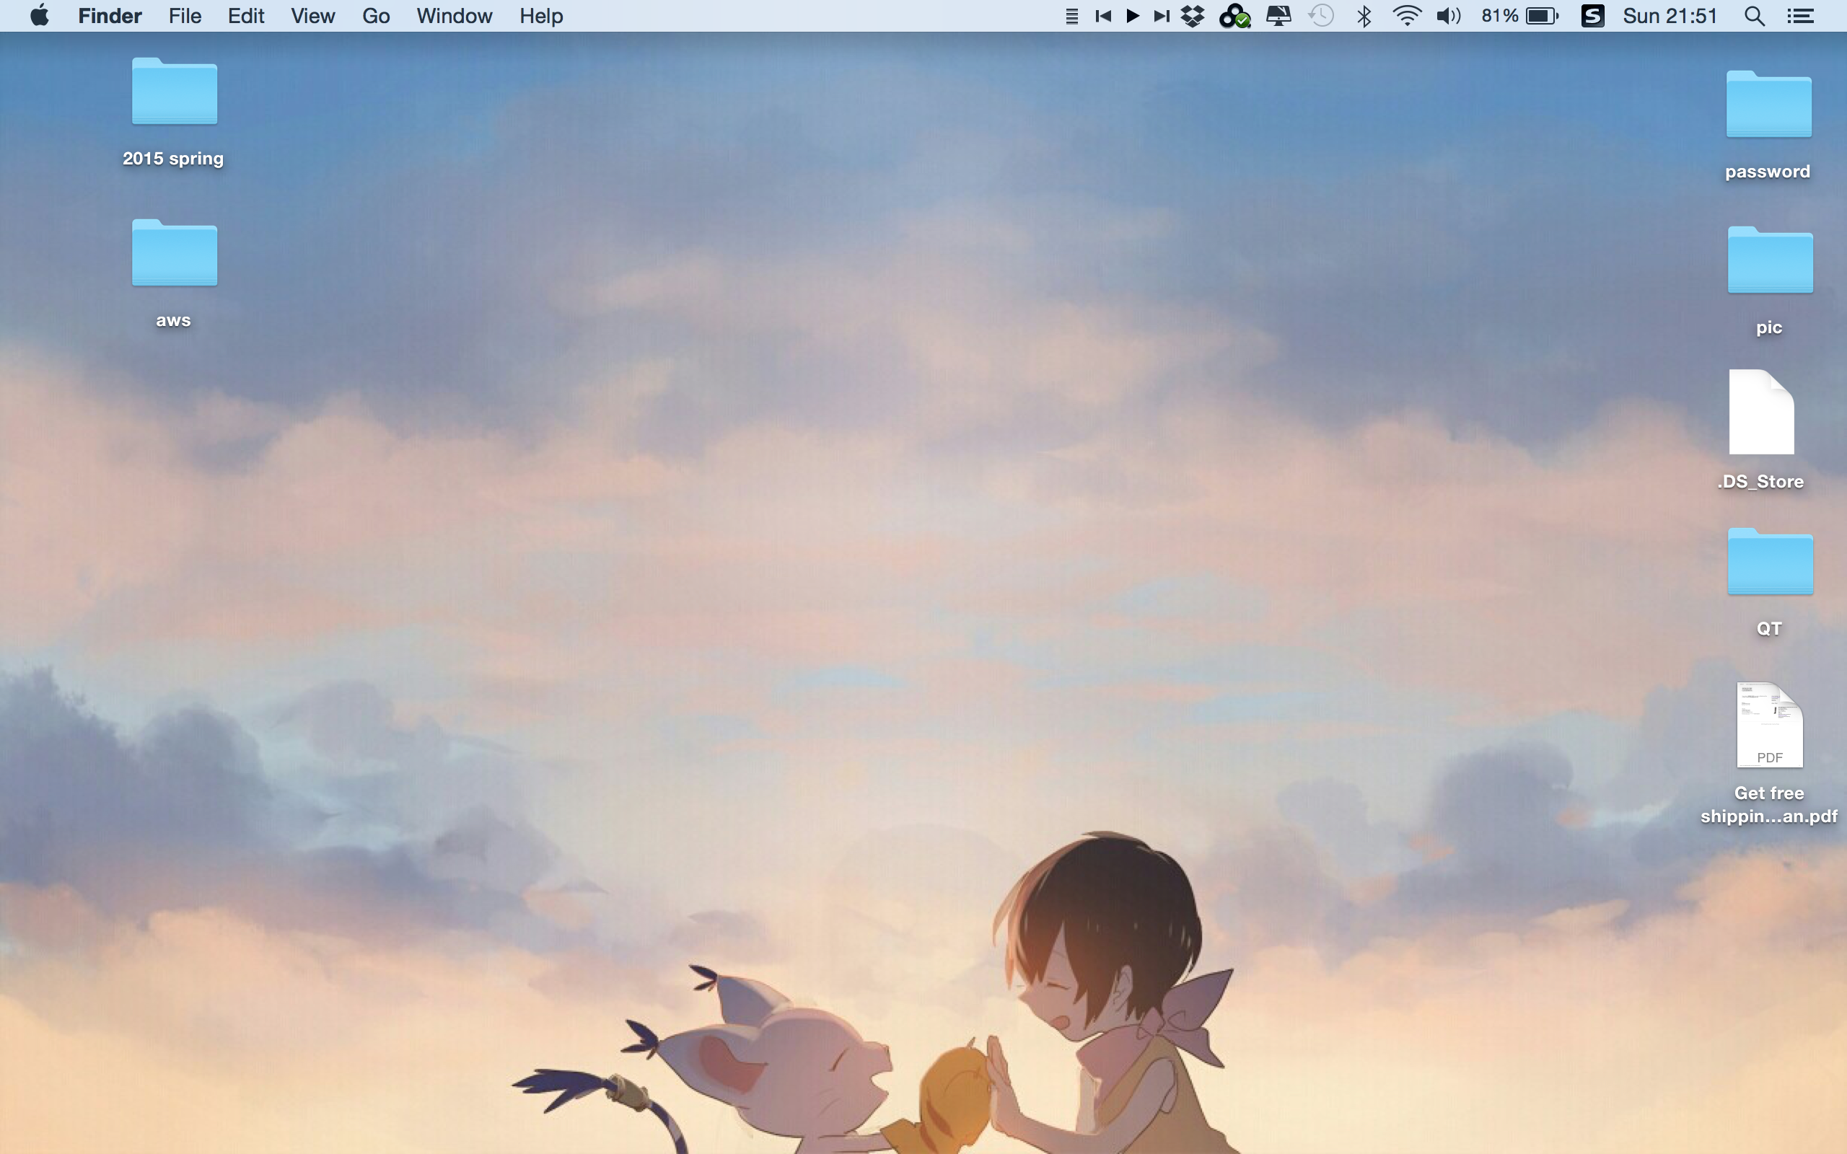Open the Wi-Fi menu
This screenshot has height=1154, width=1847.
point(1407,16)
